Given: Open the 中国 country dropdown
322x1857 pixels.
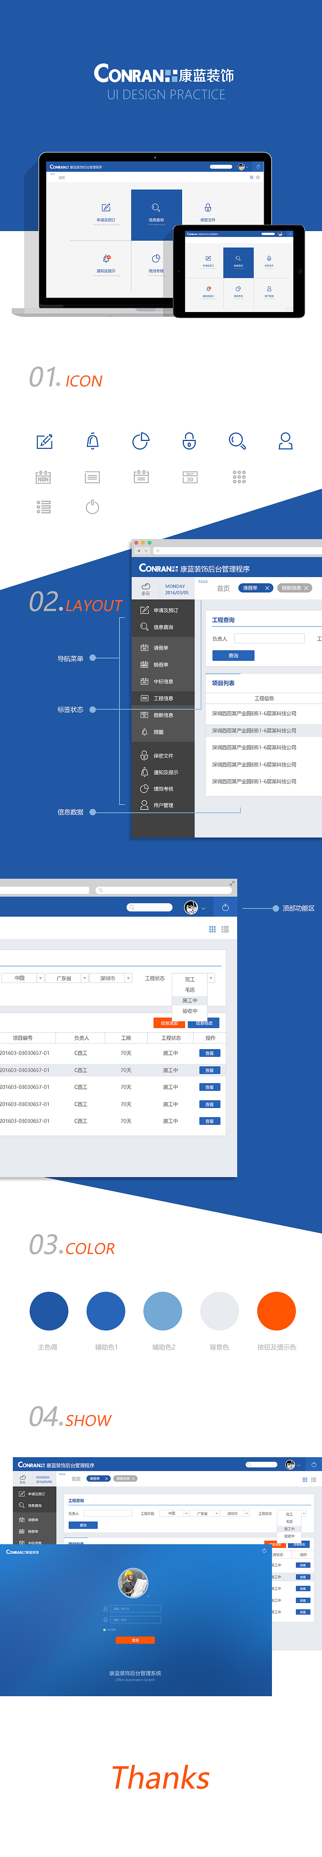Looking at the screenshot, I should 22,978.
